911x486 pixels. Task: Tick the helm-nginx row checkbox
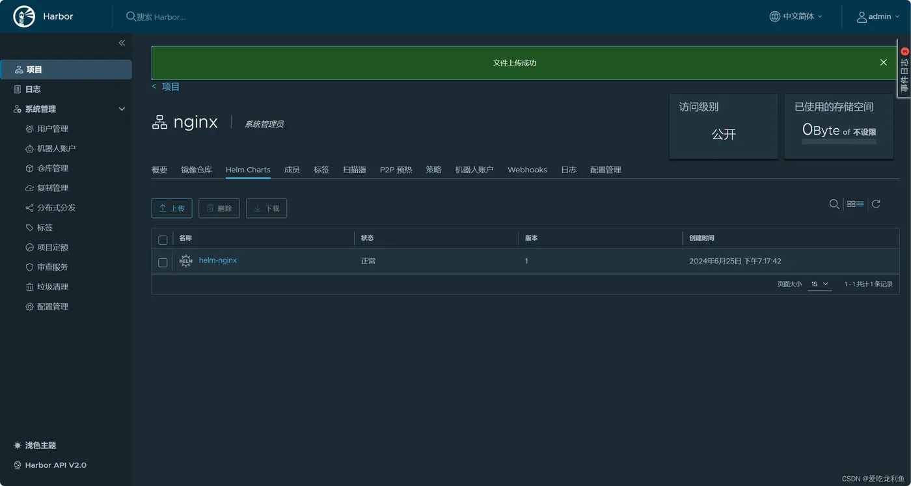tap(163, 263)
